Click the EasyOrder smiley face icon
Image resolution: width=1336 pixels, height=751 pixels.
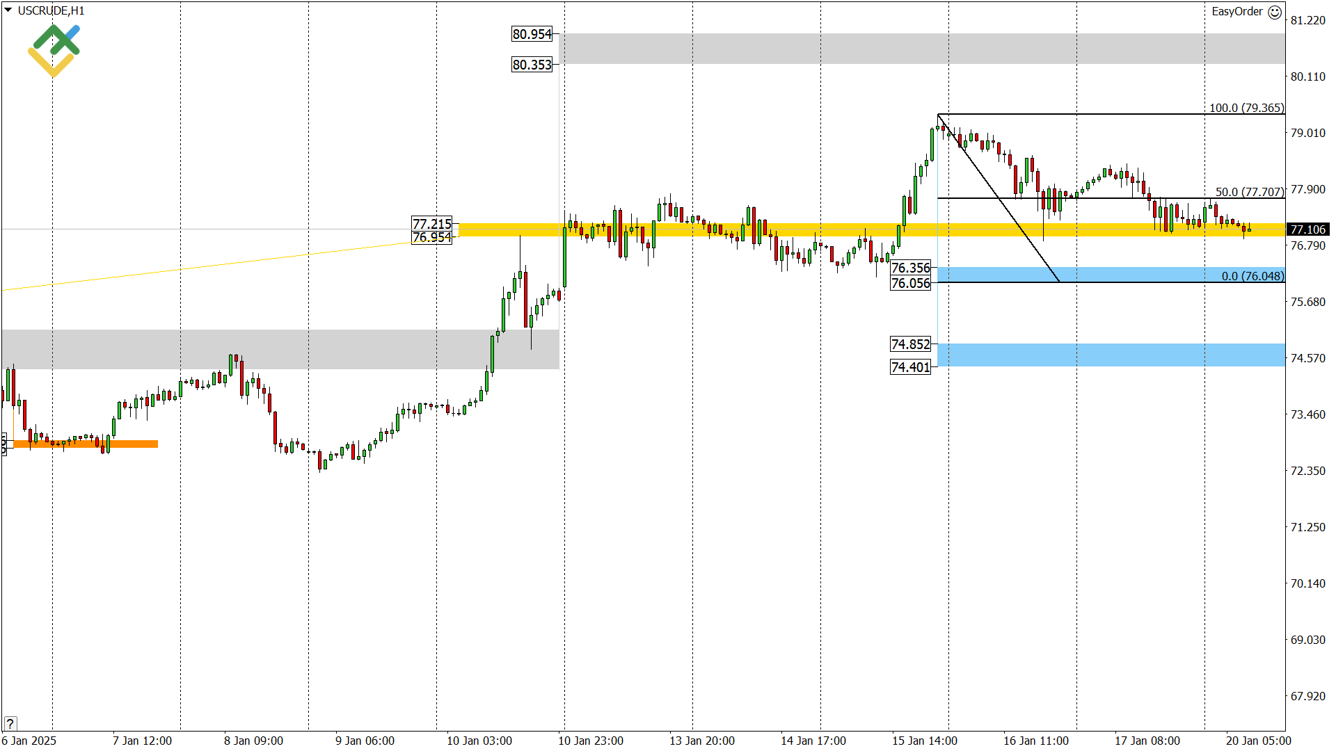point(1275,12)
